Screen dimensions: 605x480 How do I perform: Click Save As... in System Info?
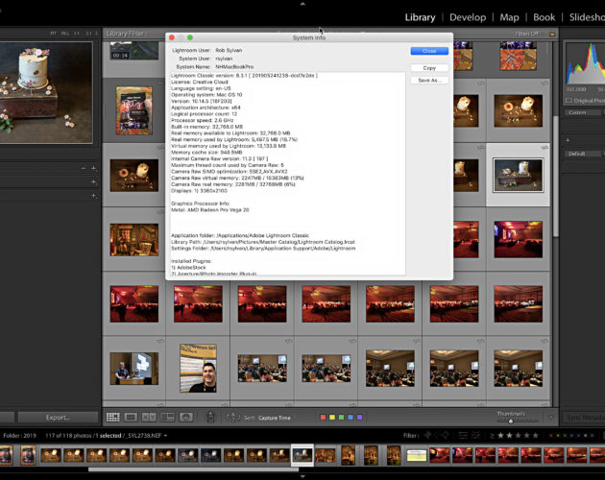click(x=429, y=81)
